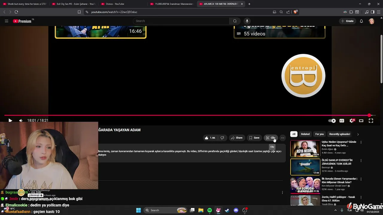Image resolution: width=383 pixels, height=215 pixels.
Task: Select the Recently uploaded filter chip
Action: point(340,134)
